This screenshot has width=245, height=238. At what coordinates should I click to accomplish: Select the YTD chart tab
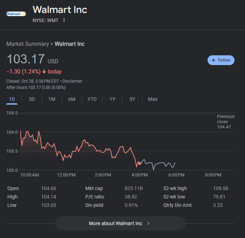click(92, 99)
